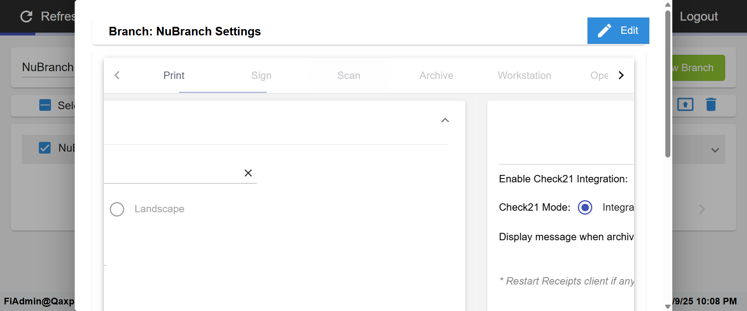The image size is (747, 311).
Task: Click the blue trash delete icon
Action: [x=711, y=105]
